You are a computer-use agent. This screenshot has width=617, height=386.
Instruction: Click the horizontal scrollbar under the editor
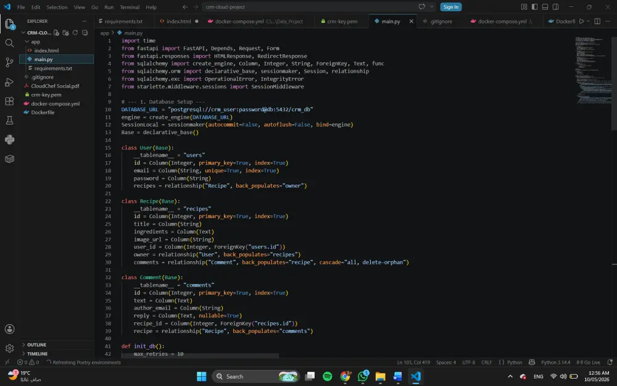point(200,356)
